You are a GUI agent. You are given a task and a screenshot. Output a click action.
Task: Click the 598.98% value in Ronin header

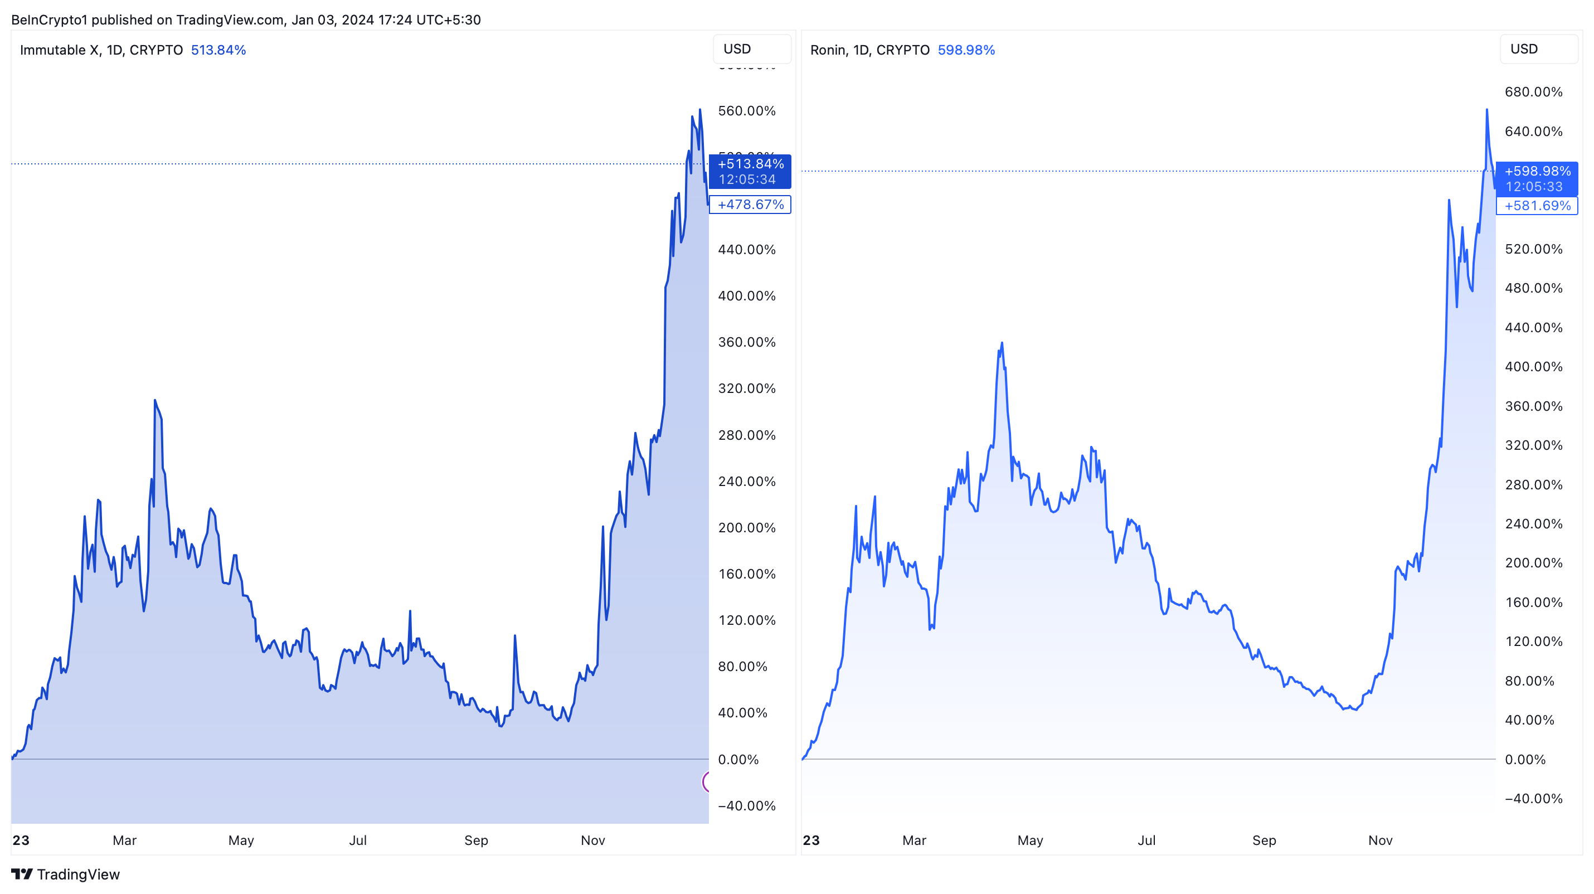pyautogui.click(x=966, y=50)
